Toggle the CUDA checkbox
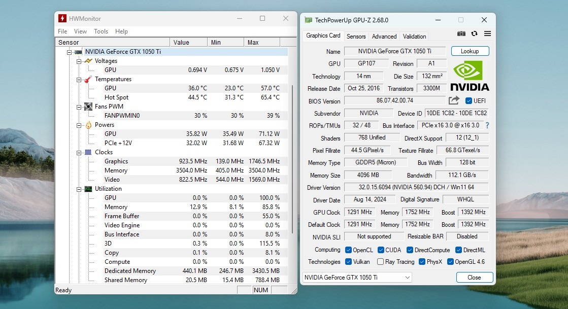568x309 pixels. pyautogui.click(x=381, y=250)
